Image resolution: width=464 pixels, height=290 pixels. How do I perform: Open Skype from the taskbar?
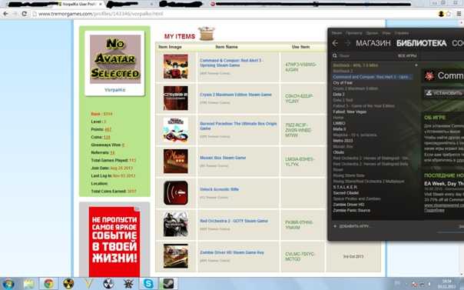(148, 284)
